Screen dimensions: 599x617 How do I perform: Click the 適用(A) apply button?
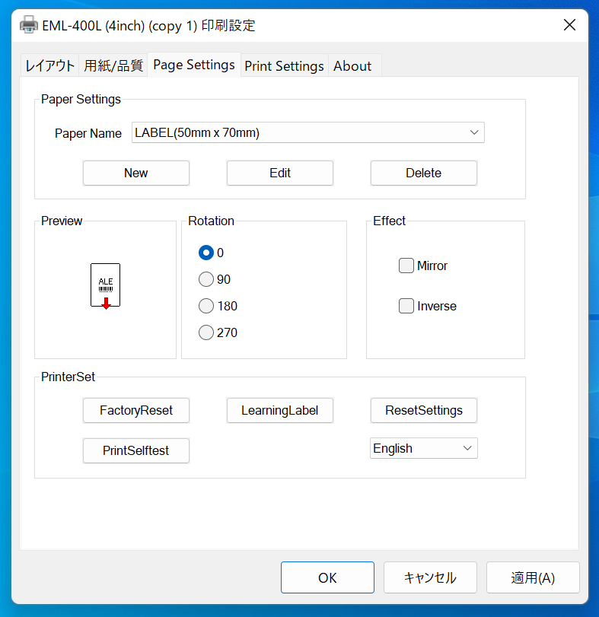(533, 577)
